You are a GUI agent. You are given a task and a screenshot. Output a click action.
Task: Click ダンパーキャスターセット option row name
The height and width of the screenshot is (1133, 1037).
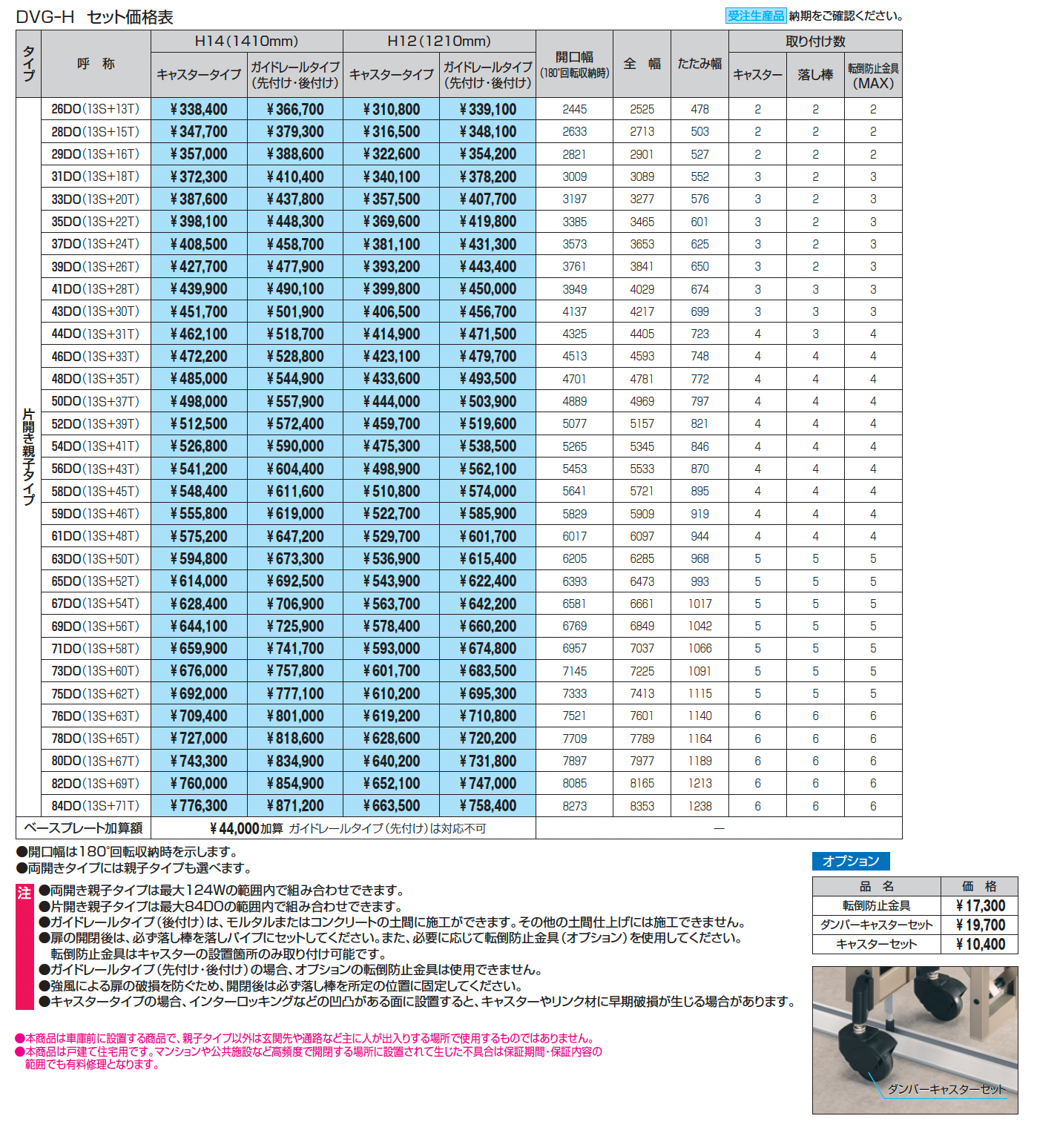point(876,925)
